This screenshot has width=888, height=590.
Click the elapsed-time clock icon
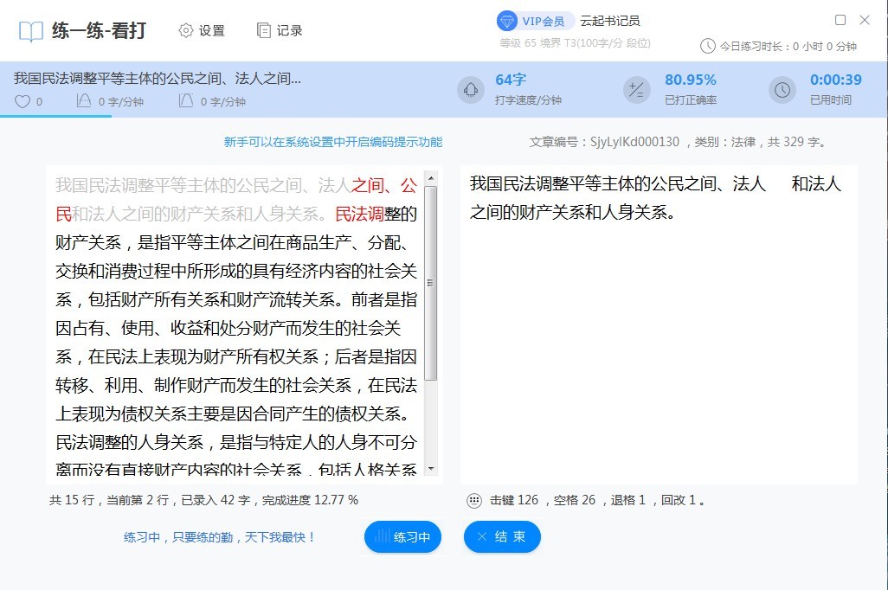(x=782, y=90)
